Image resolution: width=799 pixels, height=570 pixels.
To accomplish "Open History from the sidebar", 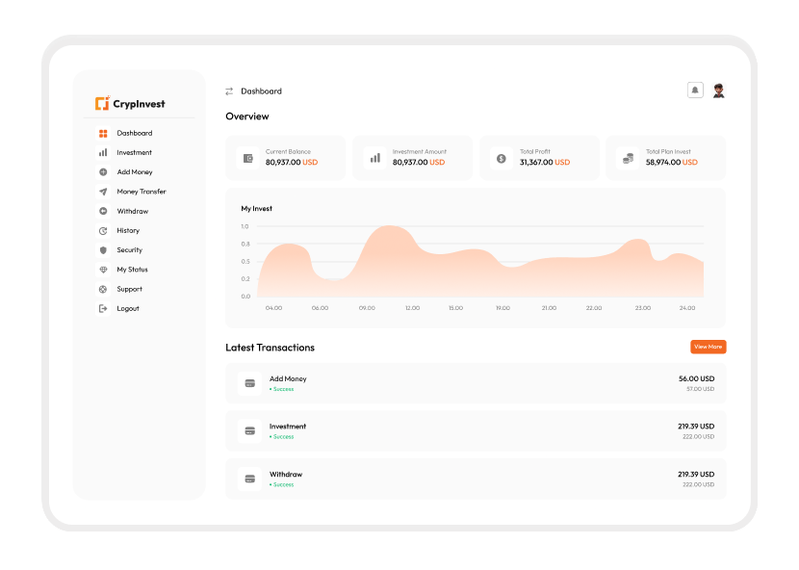I will 128,230.
